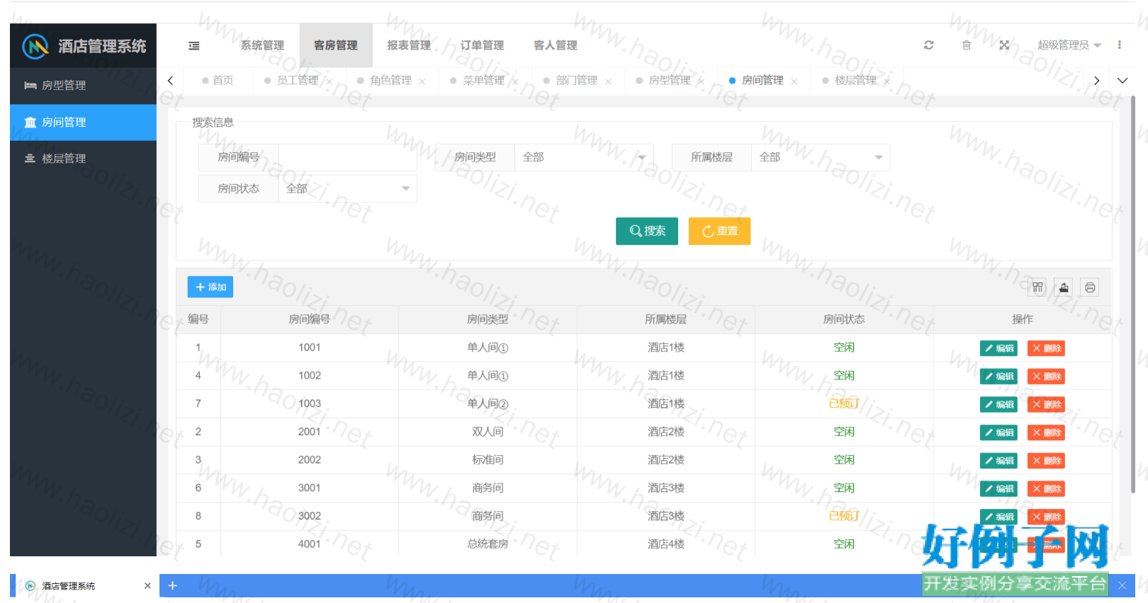Open the 超级管理员 user menu
The width and height of the screenshot is (1148, 603).
(1069, 45)
